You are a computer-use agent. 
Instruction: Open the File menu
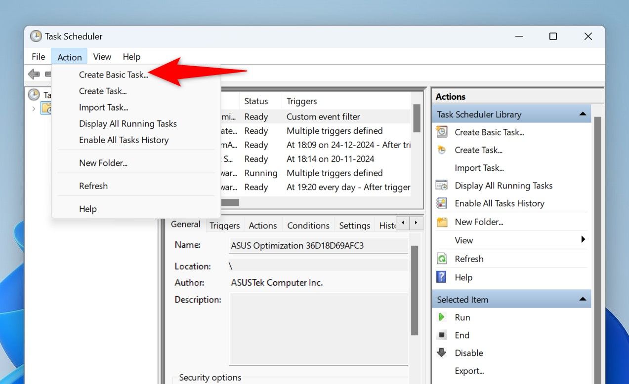pyautogui.click(x=39, y=57)
